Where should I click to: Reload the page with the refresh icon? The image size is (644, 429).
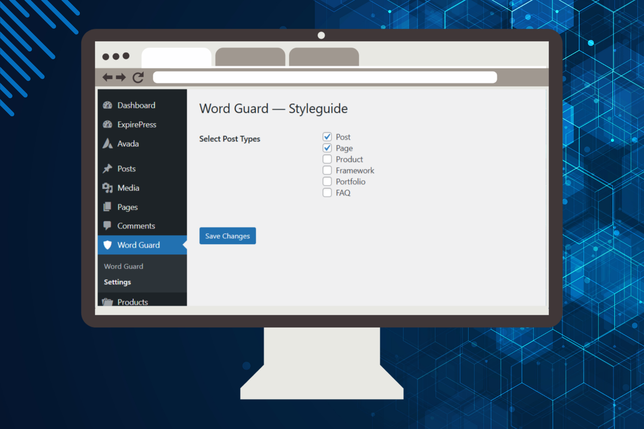click(x=138, y=77)
